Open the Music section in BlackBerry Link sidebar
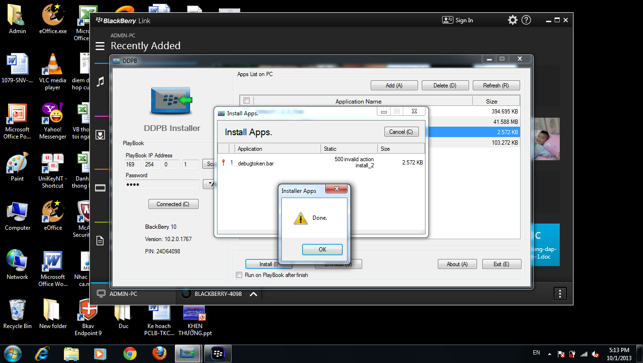The width and height of the screenshot is (643, 363). click(x=100, y=82)
